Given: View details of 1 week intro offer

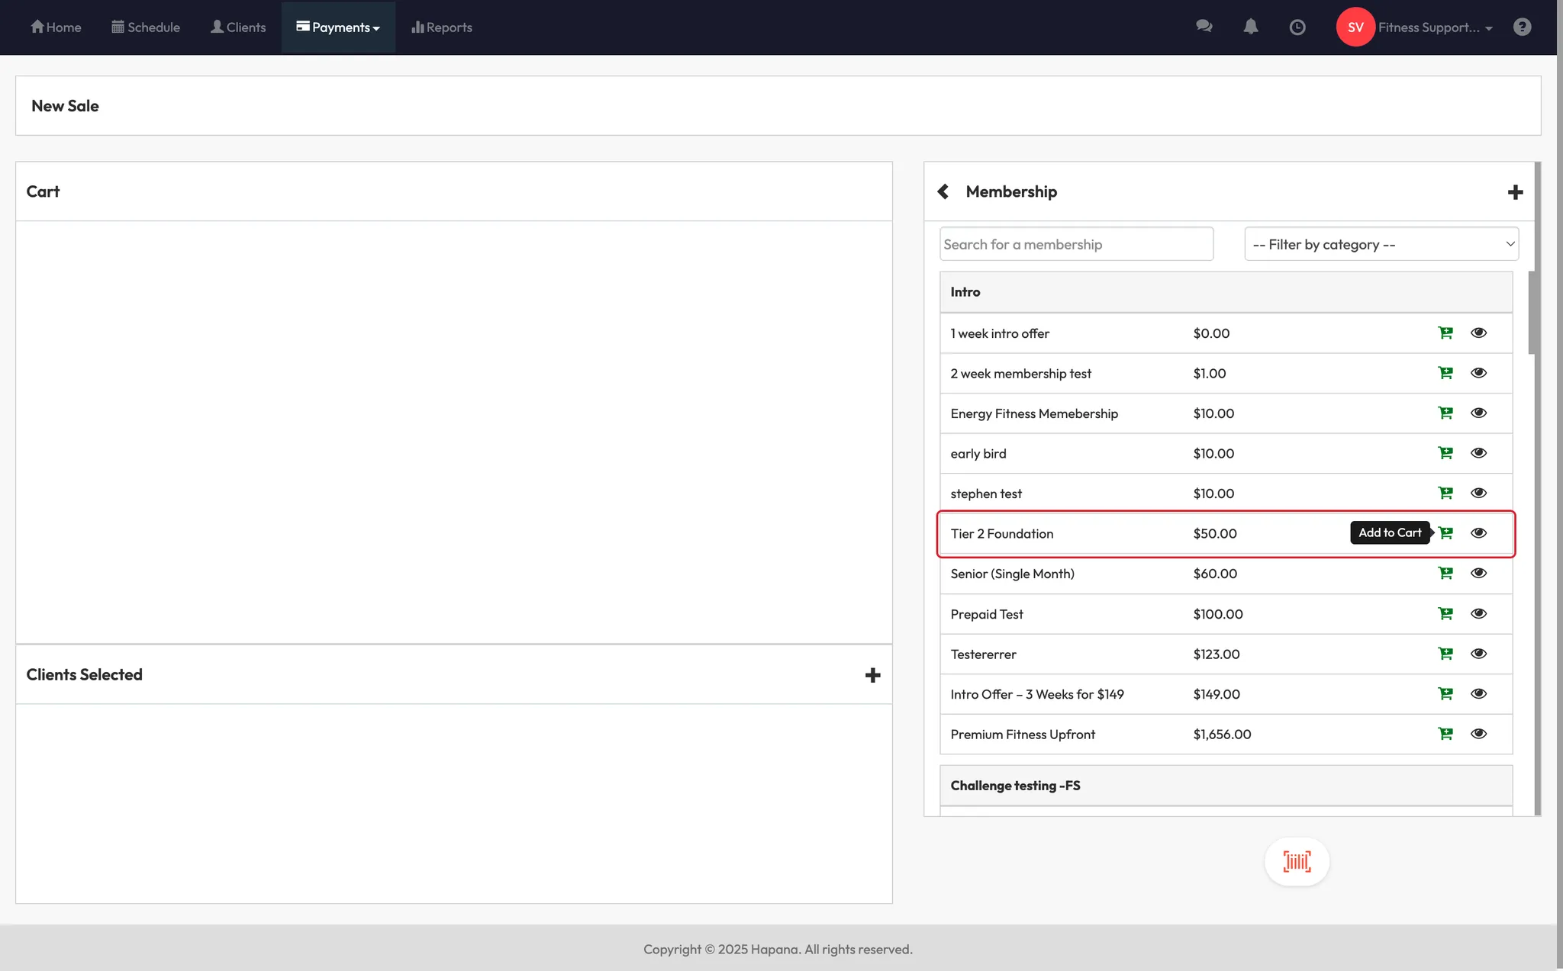Looking at the screenshot, I should point(1478,333).
